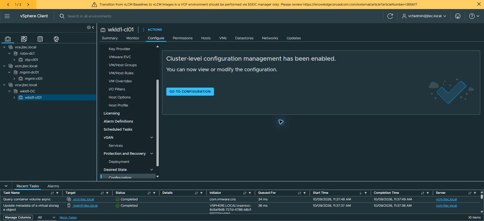Open the mgmt1.jtec.local target link

(85, 206)
